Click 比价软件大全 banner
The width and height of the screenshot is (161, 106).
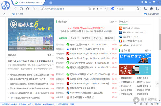click(x=135, y=58)
